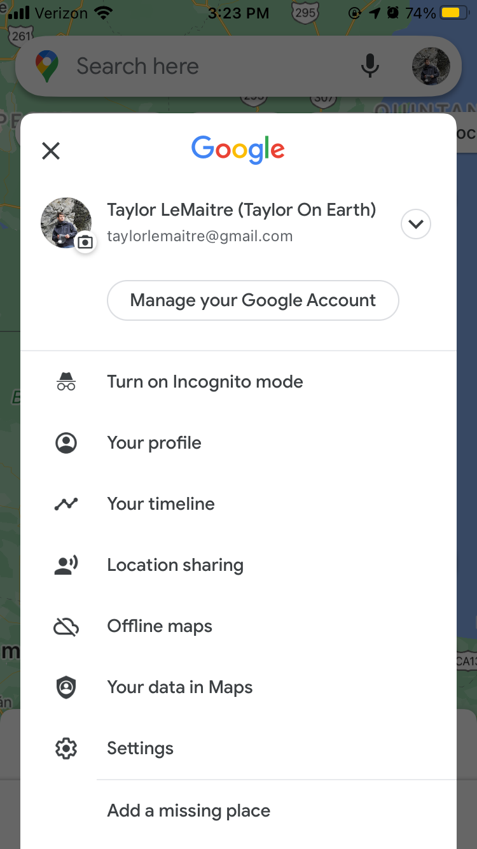Tap the Offline maps crossed-cloud icon
The height and width of the screenshot is (849, 477).
coord(66,627)
